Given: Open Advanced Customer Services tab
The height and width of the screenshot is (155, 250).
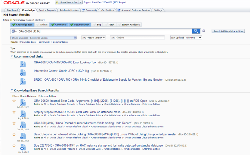Looking at the screenshot, I should click(x=134, y=10).
